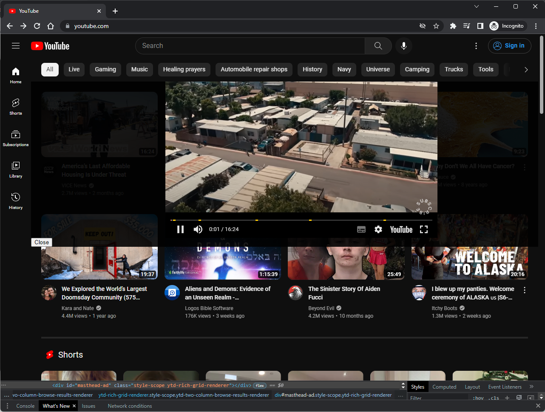Click the Close button on the overlay
The height and width of the screenshot is (412, 545).
[42, 242]
